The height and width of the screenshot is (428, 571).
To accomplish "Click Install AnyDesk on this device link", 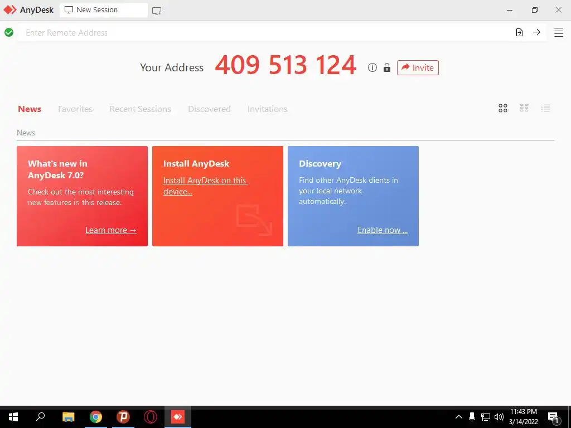I will [x=205, y=186].
